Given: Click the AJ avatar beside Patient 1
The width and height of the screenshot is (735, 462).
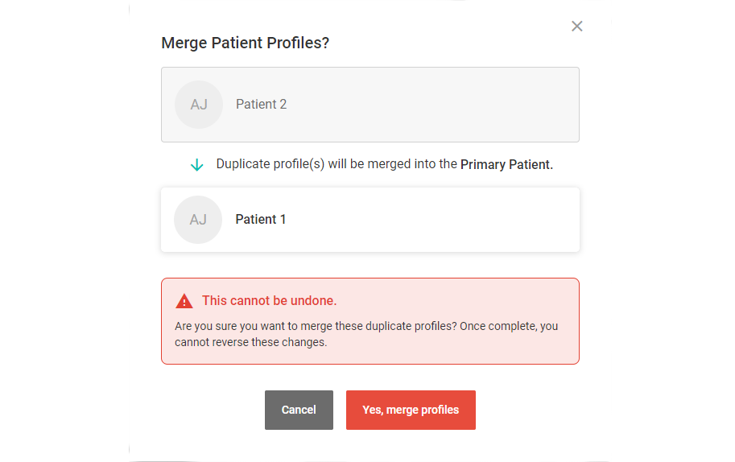Looking at the screenshot, I should tap(198, 220).
